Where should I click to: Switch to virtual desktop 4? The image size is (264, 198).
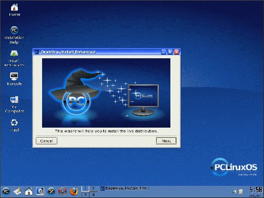pos(94,194)
